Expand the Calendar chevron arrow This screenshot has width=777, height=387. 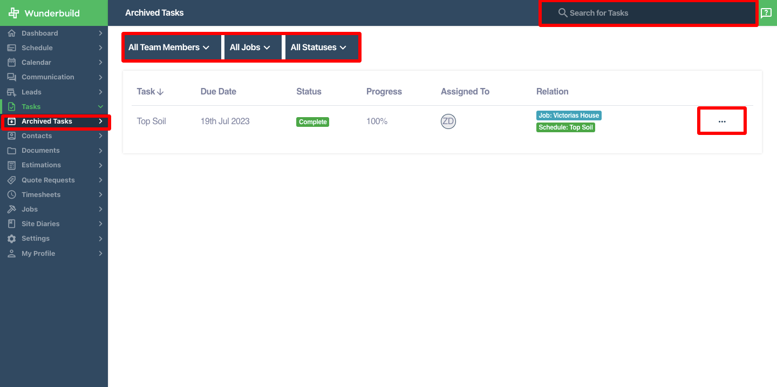coord(100,63)
